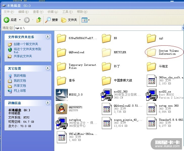
Task: Open the 查看(V) menu
Action: 38,12
